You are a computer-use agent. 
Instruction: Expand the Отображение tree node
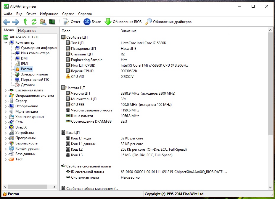6,106
